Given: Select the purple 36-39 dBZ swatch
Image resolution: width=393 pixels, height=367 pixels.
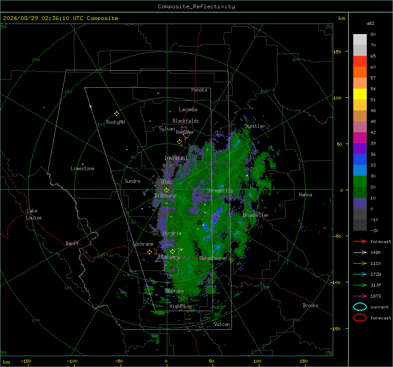Looking at the screenshot, I should tap(360, 149).
